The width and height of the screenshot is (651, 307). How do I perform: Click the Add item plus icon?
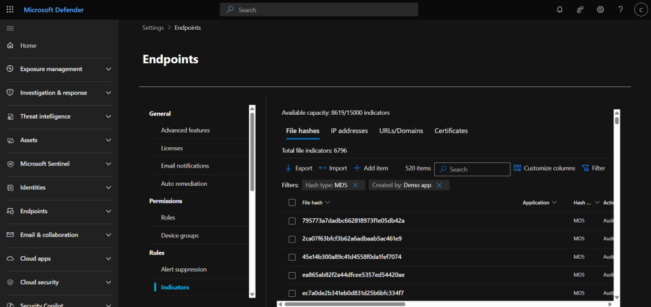point(357,168)
